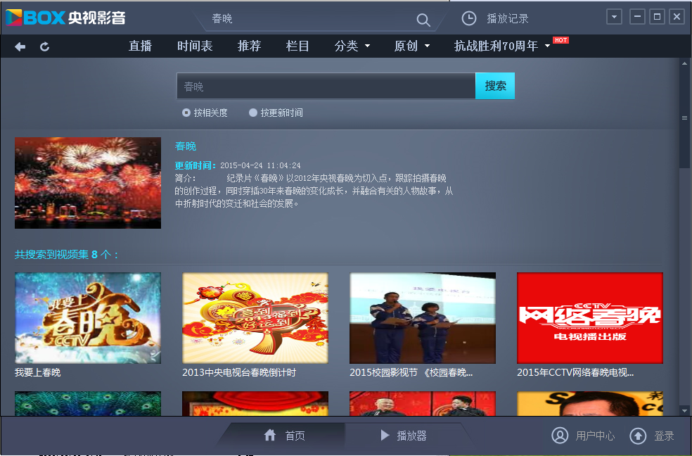The height and width of the screenshot is (456, 692).
Task: Open the user center avatar icon
Action: (x=560, y=436)
